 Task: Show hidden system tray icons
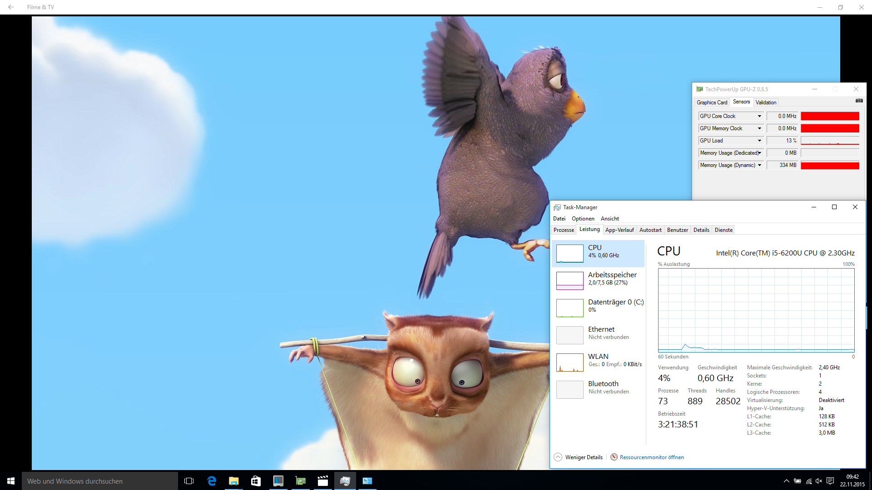[786, 481]
